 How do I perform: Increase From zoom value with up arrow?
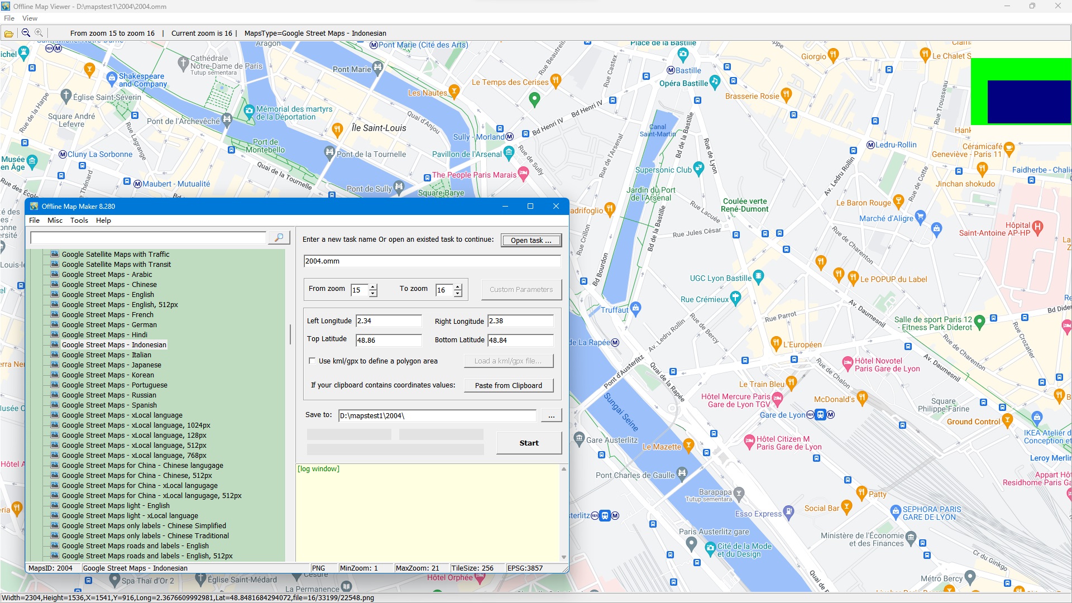pos(373,287)
